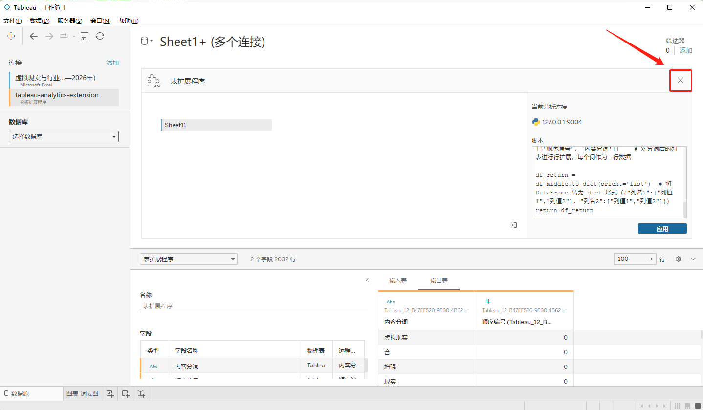Click the 应用 button
703x410 pixels.
pos(662,229)
